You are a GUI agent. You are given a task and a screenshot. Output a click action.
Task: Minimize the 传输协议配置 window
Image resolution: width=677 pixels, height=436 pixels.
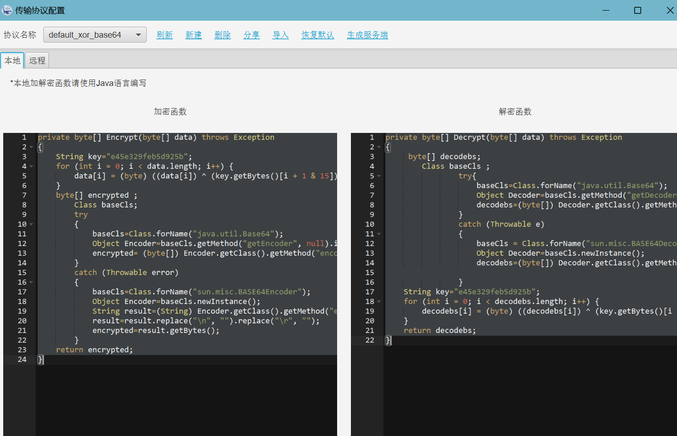click(x=606, y=10)
